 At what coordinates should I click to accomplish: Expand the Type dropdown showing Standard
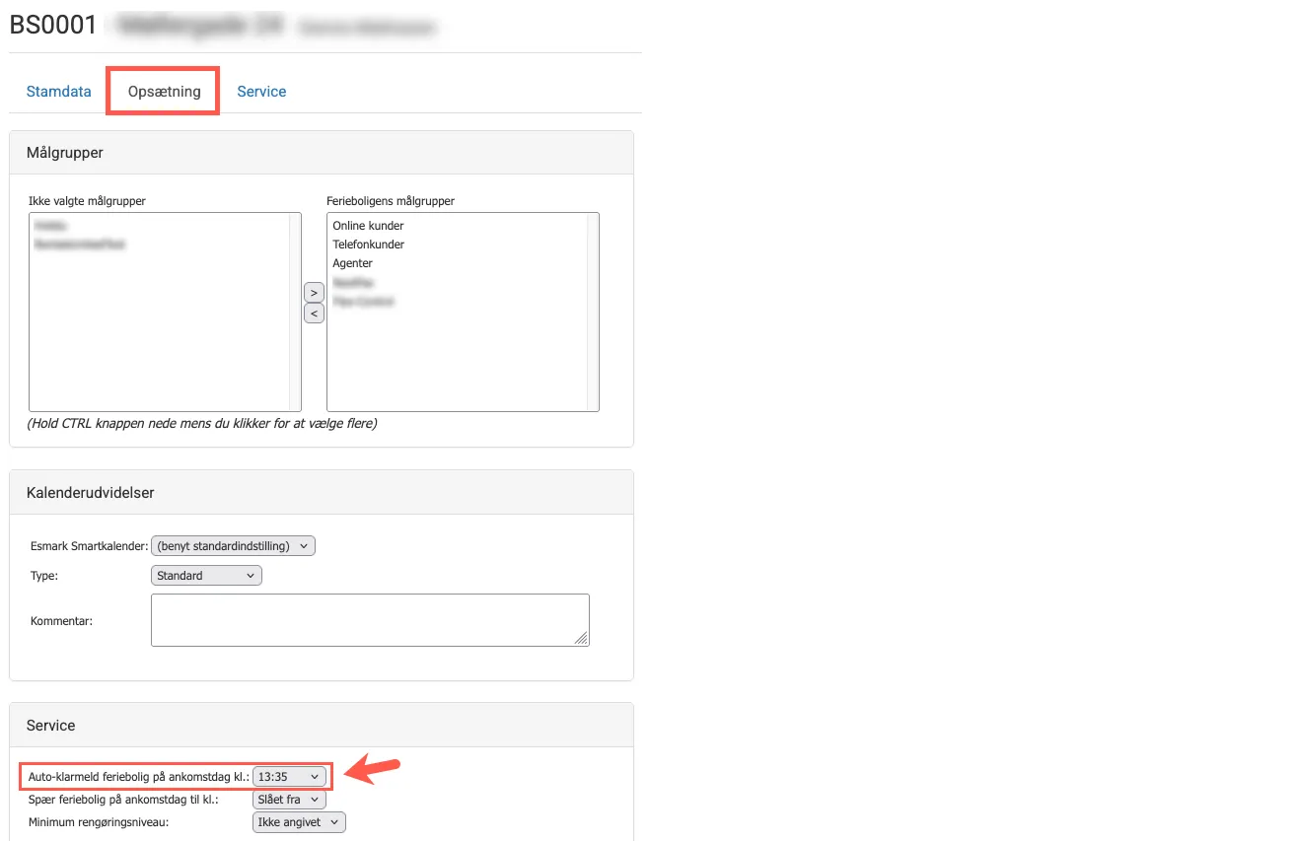(206, 576)
